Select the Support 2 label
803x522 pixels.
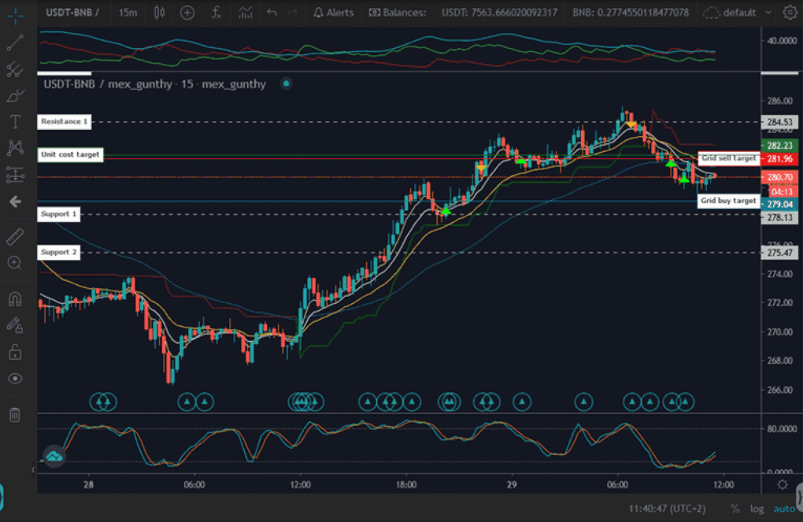click(x=59, y=253)
